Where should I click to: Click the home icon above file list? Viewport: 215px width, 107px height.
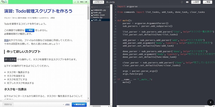tap(92, 7)
